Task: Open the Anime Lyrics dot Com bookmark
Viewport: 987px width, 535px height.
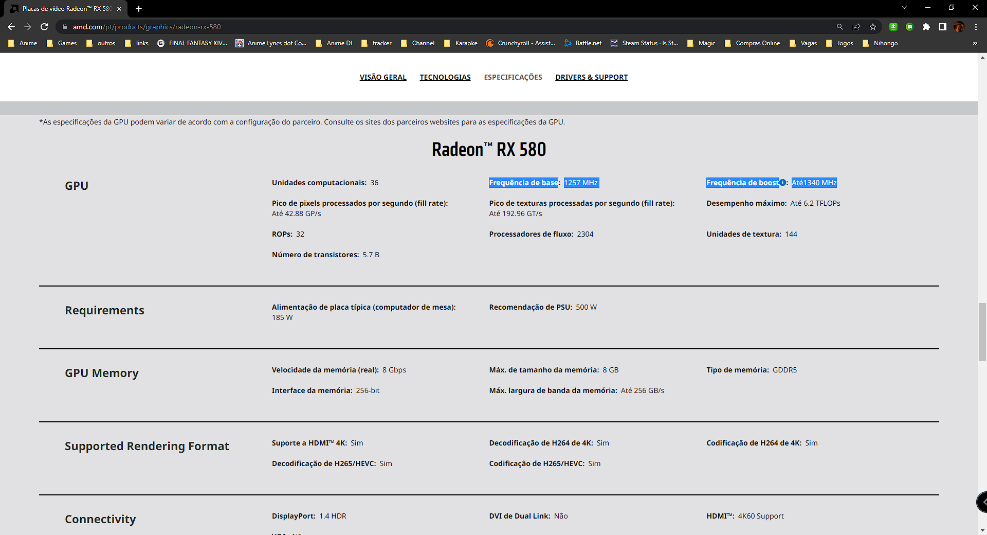Action: 271,43
